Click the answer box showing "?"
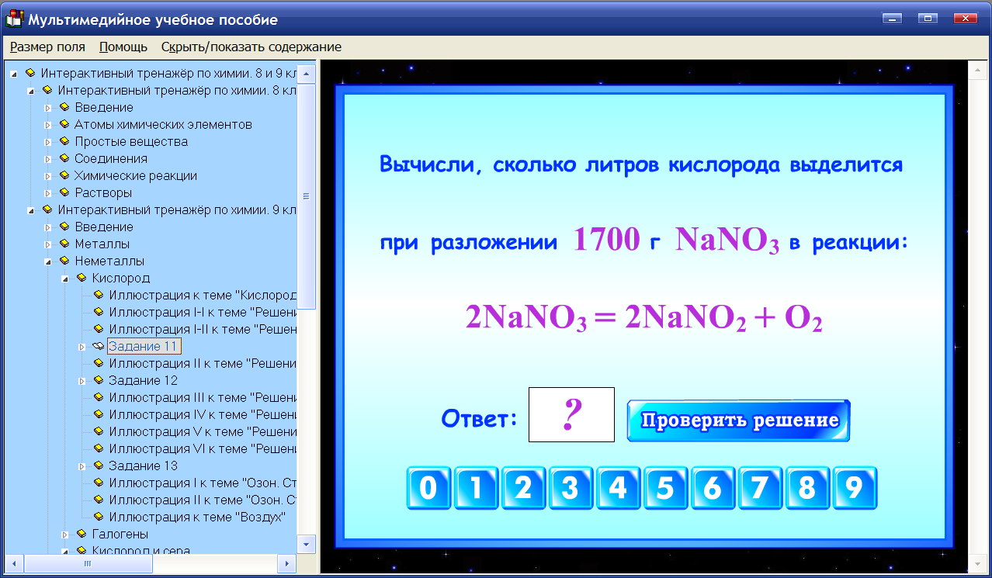 (x=571, y=414)
